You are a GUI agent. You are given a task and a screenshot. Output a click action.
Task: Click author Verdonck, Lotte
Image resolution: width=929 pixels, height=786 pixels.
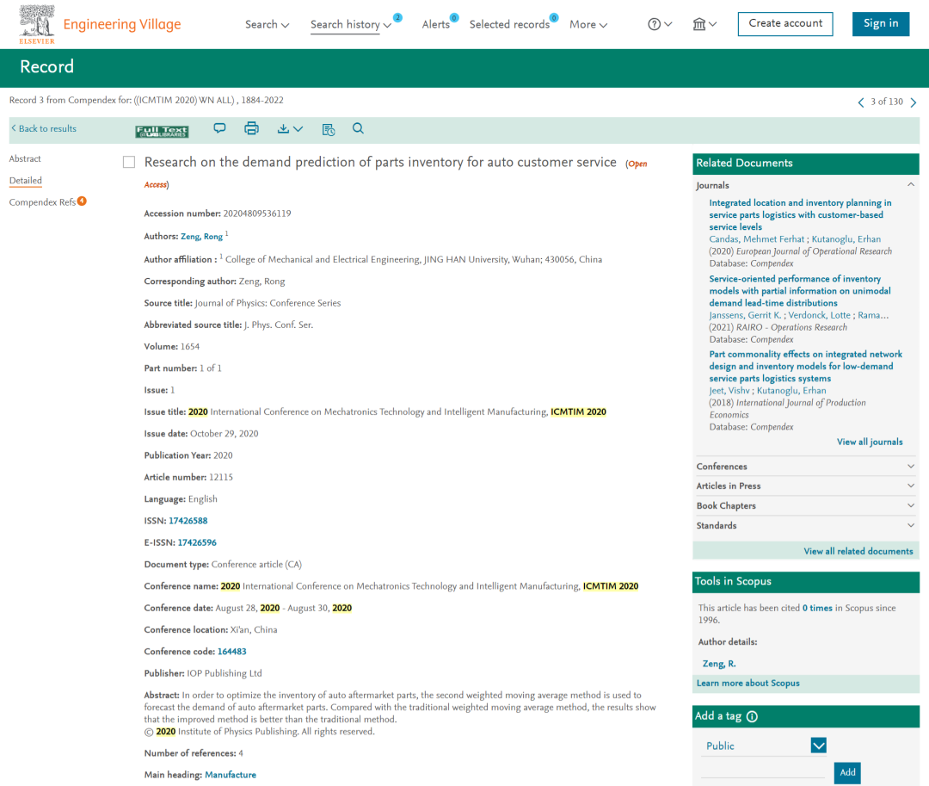819,315
